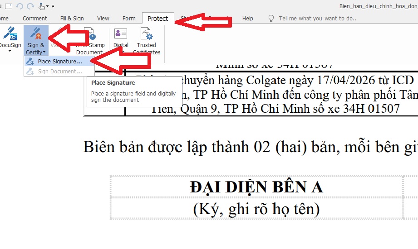The image size is (418, 249).
Task: Click the Biên bản được lập thành sentence
Action: pyautogui.click(x=251, y=147)
